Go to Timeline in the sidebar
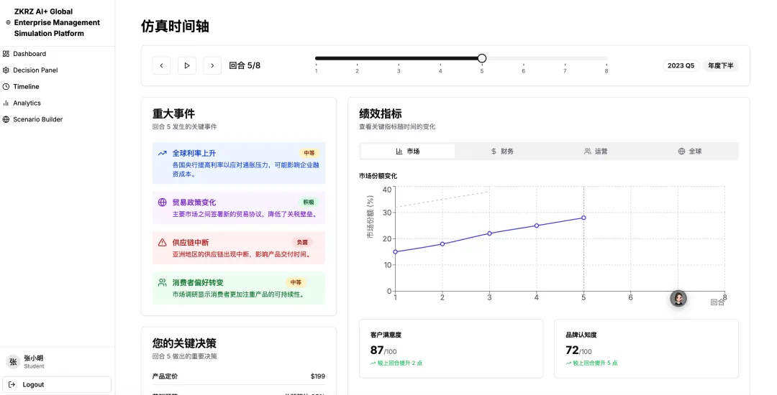The width and height of the screenshot is (777, 395). 26,86
